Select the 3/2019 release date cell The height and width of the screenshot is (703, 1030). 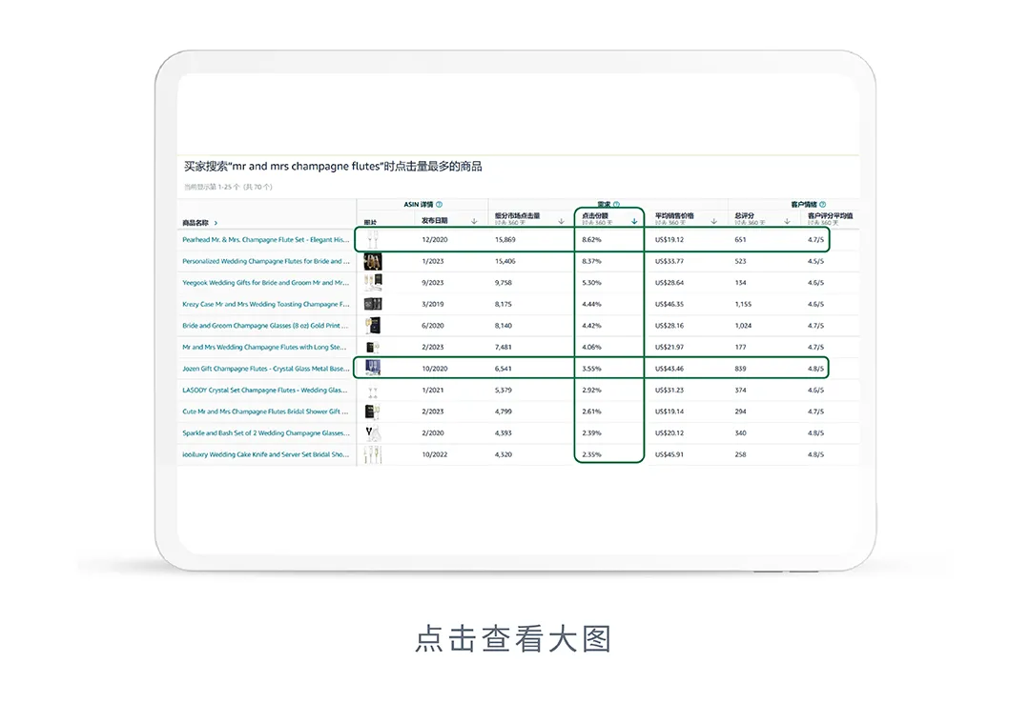click(433, 305)
